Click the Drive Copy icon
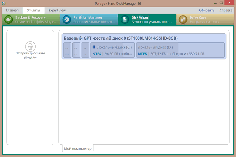The image size is (236, 157). point(183,20)
